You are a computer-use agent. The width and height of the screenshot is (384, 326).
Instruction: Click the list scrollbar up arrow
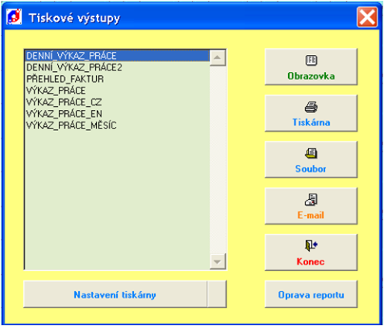[x=218, y=57]
